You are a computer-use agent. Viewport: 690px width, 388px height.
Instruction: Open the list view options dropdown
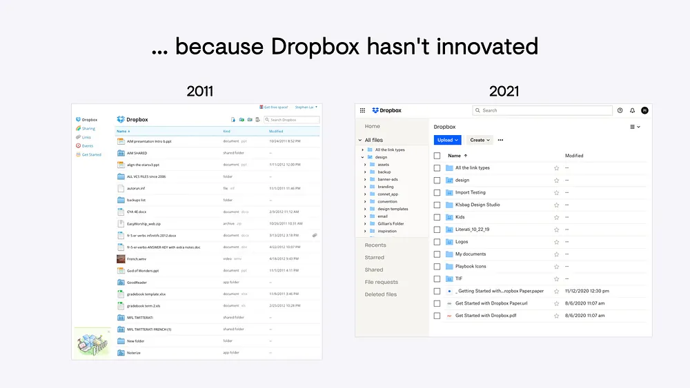[x=635, y=127]
